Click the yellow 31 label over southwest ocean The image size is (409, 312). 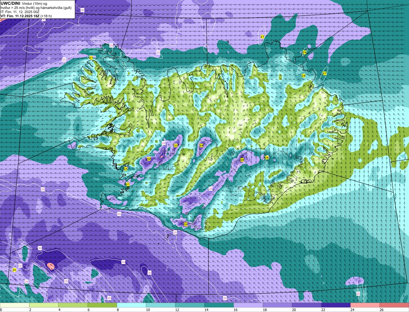(x=14, y=270)
